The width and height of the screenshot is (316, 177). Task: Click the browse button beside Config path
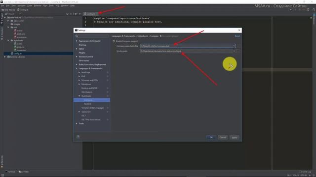point(238,51)
